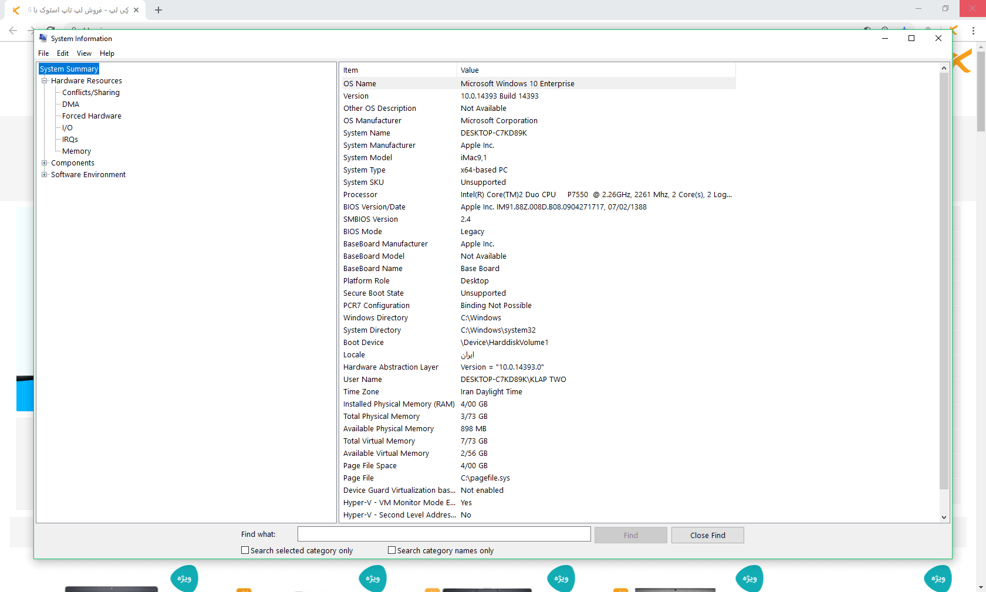Open the File menu

(43, 53)
